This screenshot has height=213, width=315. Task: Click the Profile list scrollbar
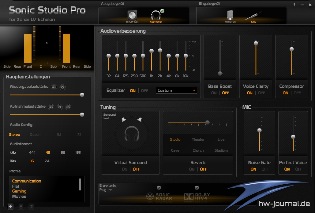(x=80, y=184)
